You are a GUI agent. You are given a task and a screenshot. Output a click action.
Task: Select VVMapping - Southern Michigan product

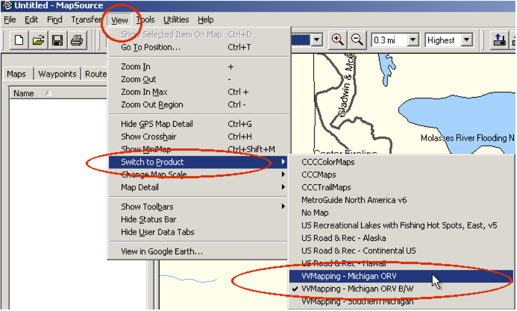pyautogui.click(x=401, y=301)
